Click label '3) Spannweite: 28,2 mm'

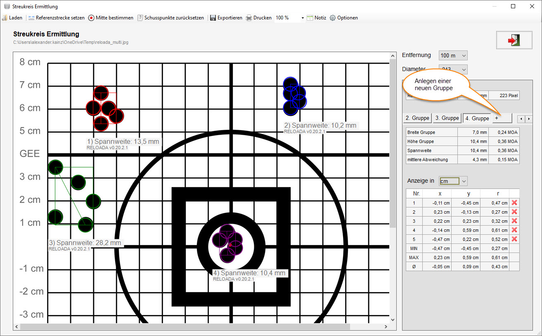coord(85,243)
